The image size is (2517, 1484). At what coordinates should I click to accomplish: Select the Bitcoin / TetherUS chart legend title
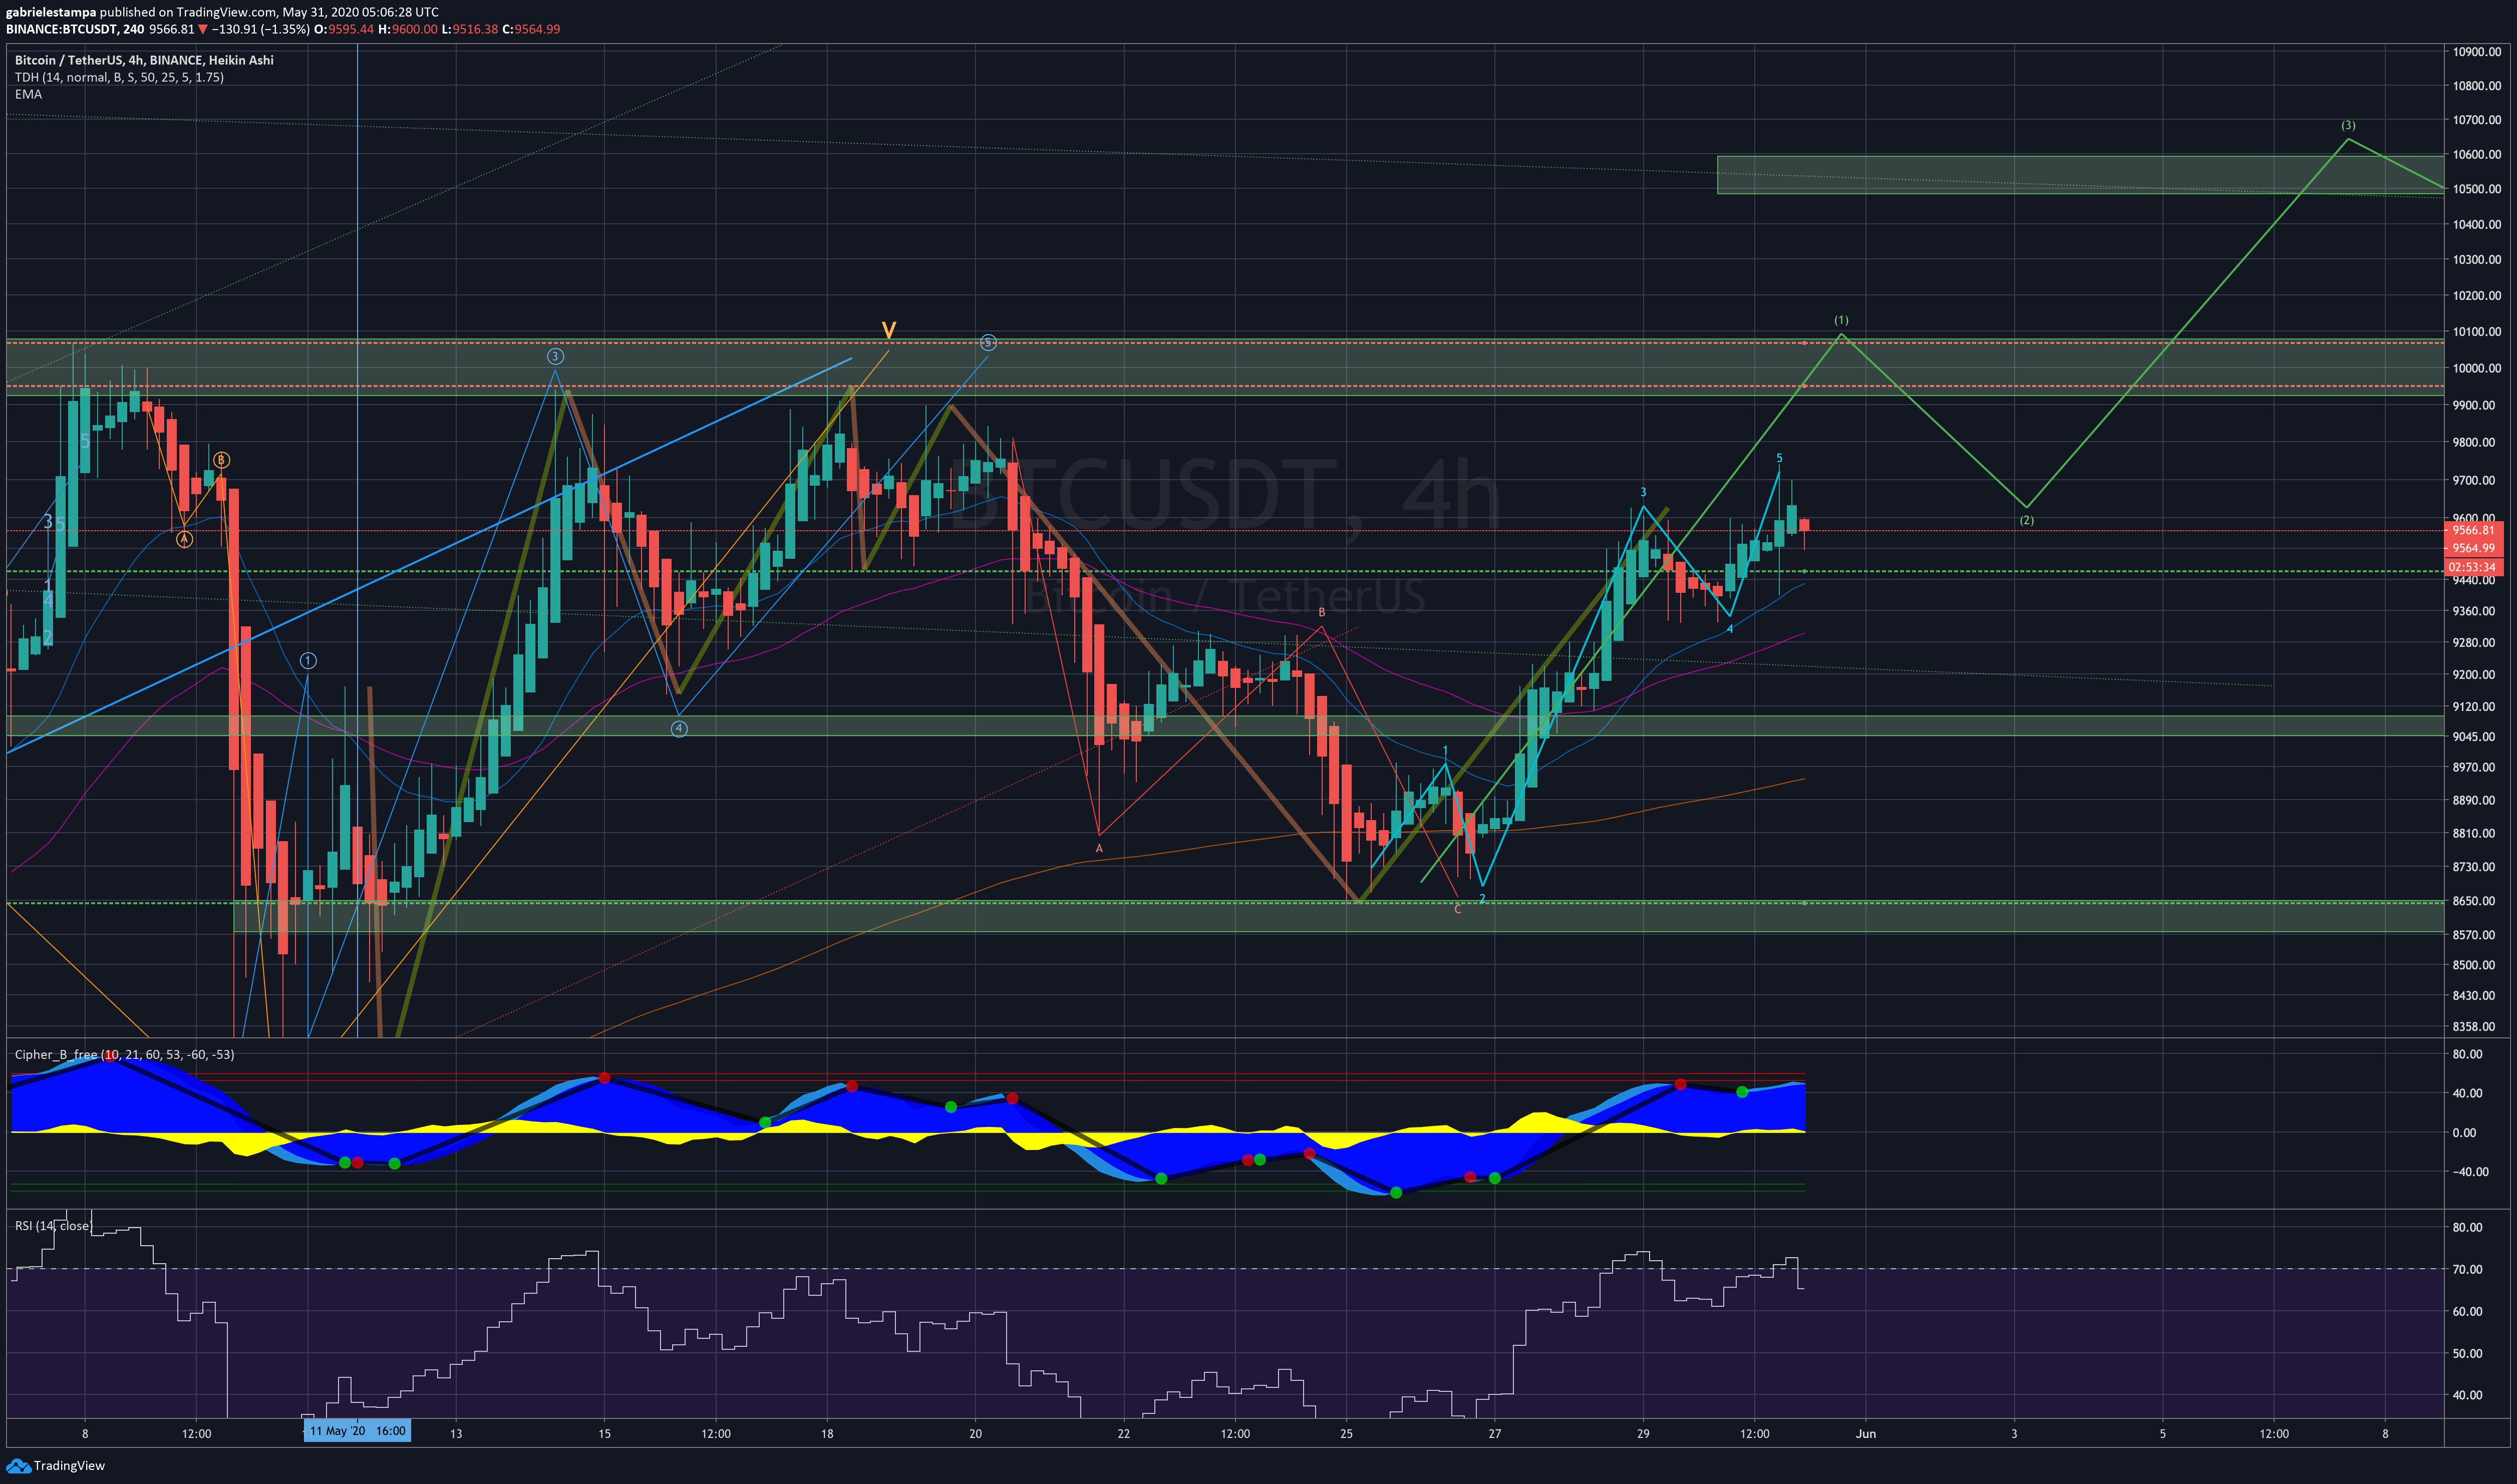[x=144, y=60]
